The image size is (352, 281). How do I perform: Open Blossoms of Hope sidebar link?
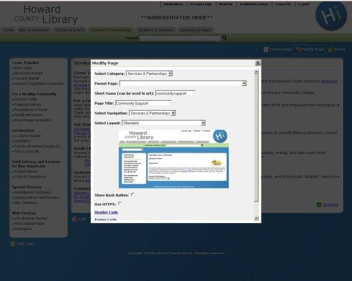tap(29, 73)
